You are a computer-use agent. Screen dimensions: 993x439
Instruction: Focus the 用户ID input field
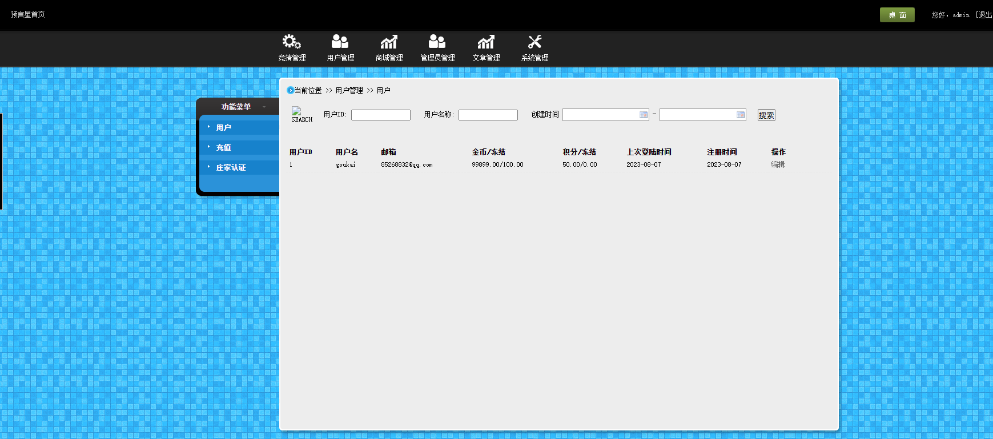[381, 115]
